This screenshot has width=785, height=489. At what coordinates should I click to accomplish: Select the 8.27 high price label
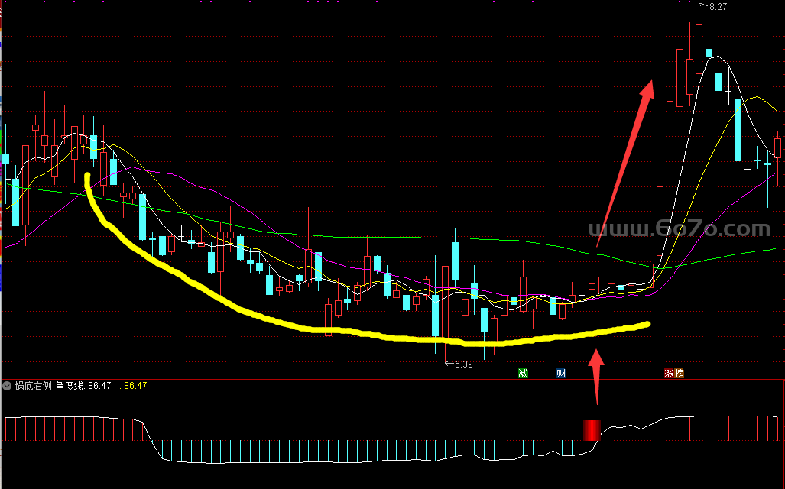tap(718, 7)
